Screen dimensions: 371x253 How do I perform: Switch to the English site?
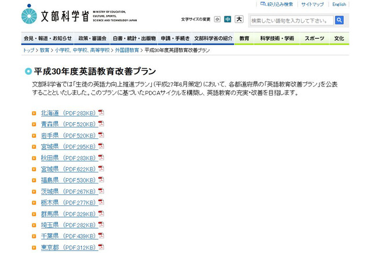click(339, 4)
